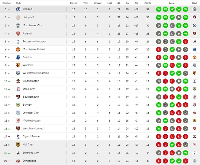Click the Liverpool club crest icon

[x=18, y=18]
